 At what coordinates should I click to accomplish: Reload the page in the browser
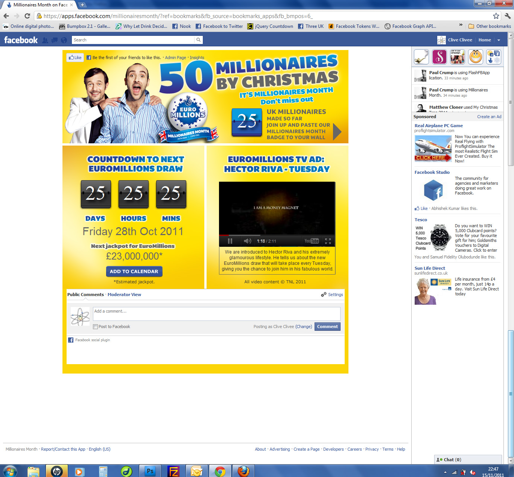27,16
